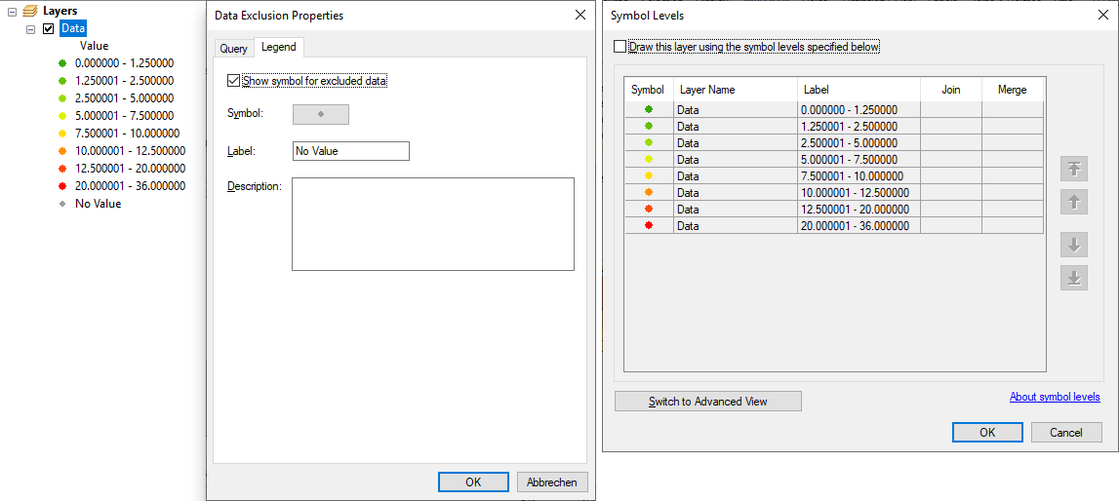Enable Draw this layer using symbol levels
This screenshot has width=1119, height=501.
pyautogui.click(x=620, y=47)
